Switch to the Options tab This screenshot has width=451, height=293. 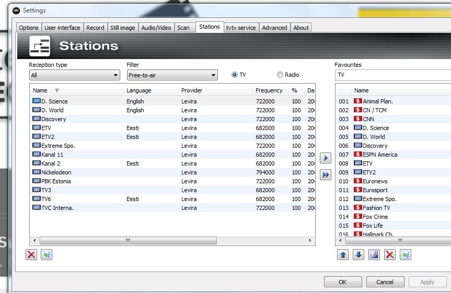[29, 28]
